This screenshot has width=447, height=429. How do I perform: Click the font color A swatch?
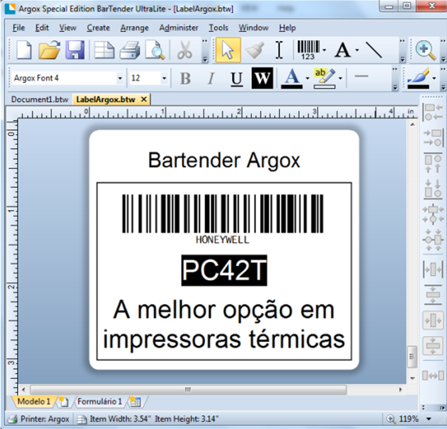(x=292, y=79)
